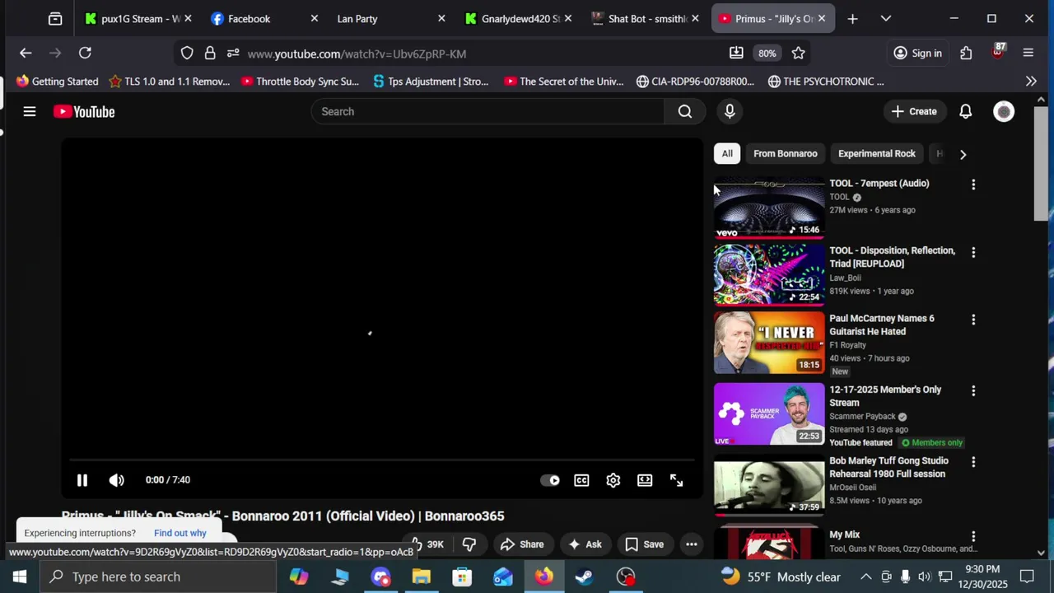Save the video to playlist
Viewport: 1054px width, 593px height.
pyautogui.click(x=645, y=544)
